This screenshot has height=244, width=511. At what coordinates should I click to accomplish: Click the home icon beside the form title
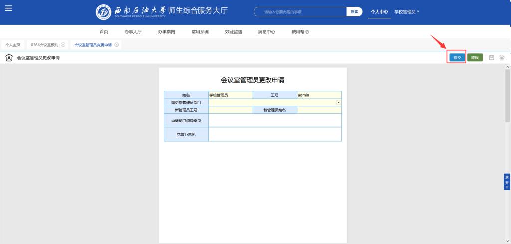[x=9, y=58]
